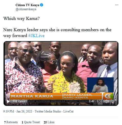Click the tweet text 'Which way Karua?'

click(21, 18)
